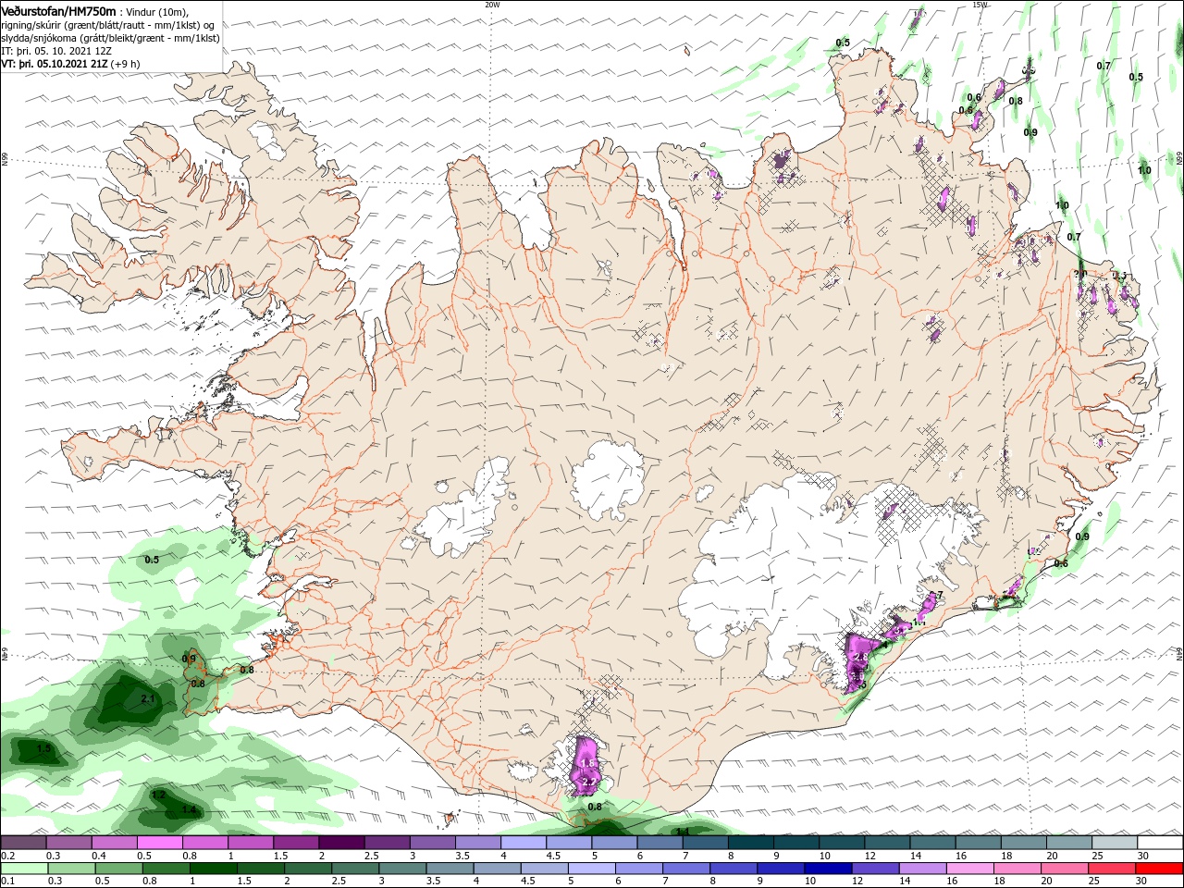1184x888 pixels.
Task: Select the magenta swatch labeled 1.5 in upper legend
Action: click(x=295, y=843)
